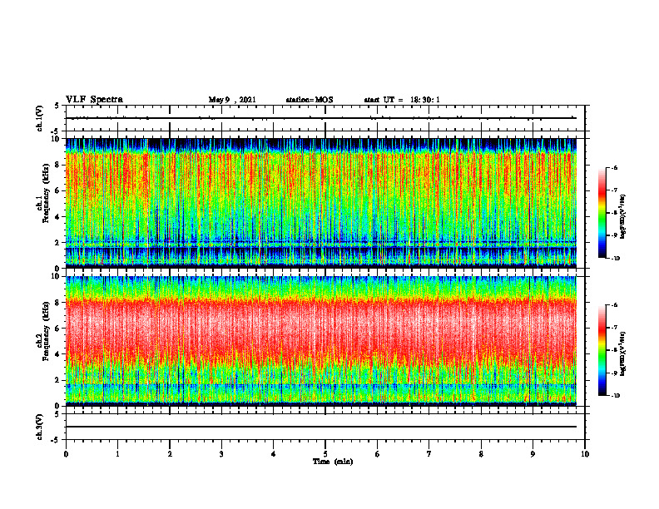Click the ch.1 colorbar log(PSD) label
This screenshot has width=659, height=509.
coord(623,217)
